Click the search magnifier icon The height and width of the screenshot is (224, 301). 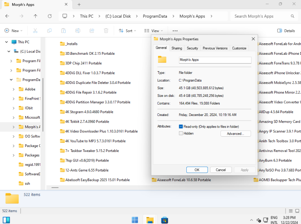292,16
